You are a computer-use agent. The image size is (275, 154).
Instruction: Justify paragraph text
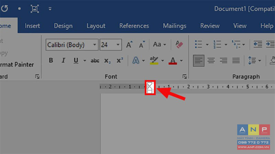pyautogui.click(x=236, y=61)
